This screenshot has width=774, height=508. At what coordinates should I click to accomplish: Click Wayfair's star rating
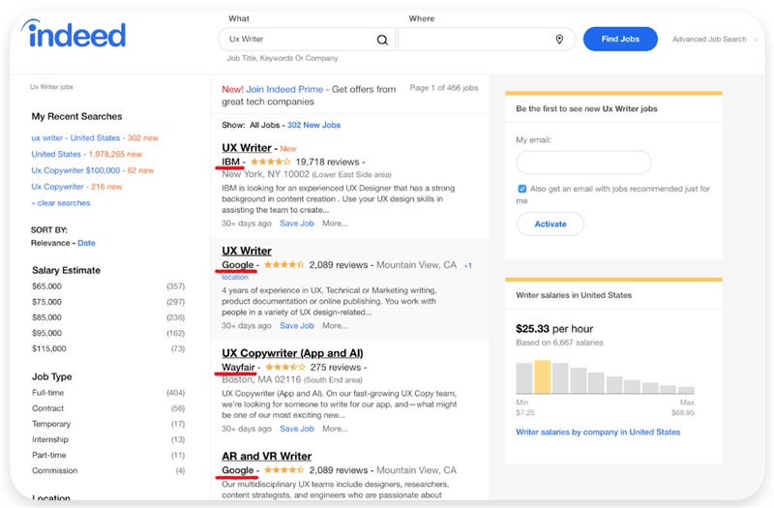click(x=284, y=368)
